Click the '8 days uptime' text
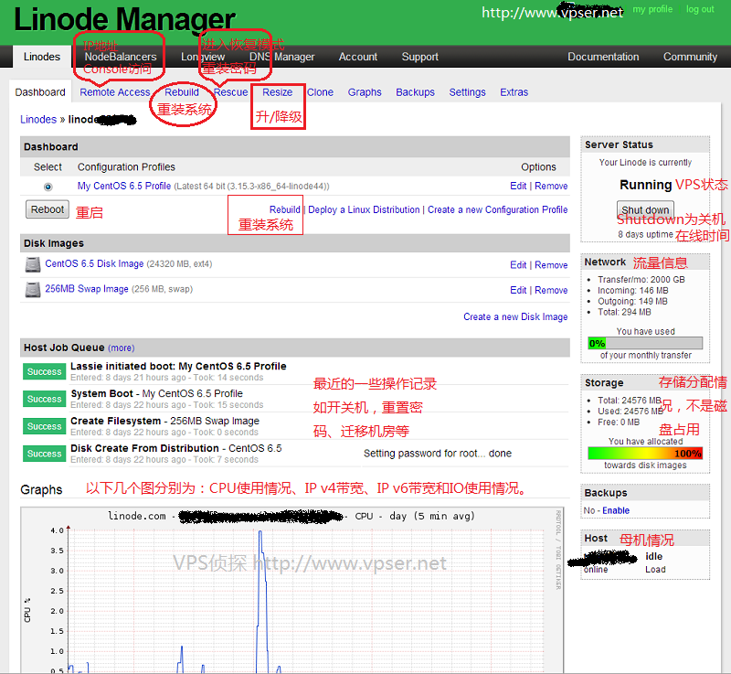The width and height of the screenshot is (731, 674). tap(645, 235)
